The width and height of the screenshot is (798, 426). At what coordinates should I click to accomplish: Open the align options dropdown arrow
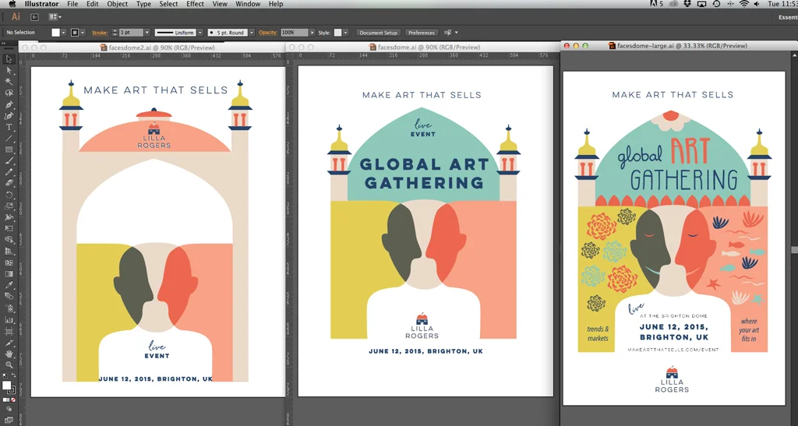pyautogui.click(x=456, y=33)
